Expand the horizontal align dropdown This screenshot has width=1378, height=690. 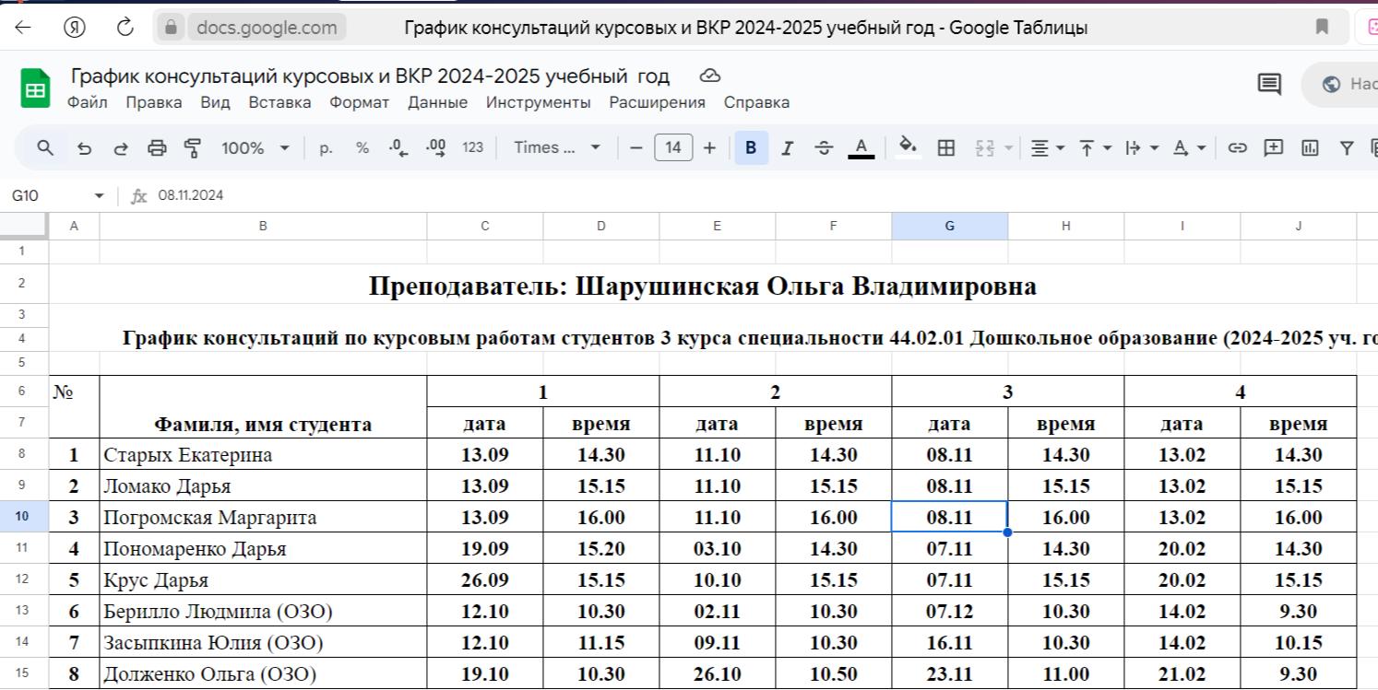1047,147
